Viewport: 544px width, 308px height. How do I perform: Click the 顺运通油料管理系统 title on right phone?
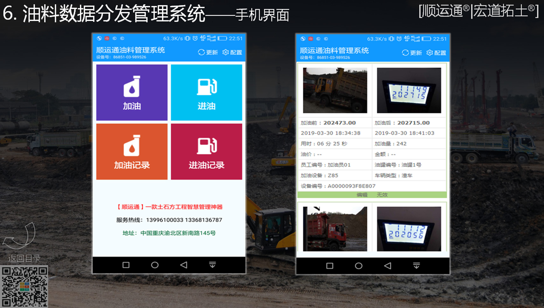click(x=334, y=50)
